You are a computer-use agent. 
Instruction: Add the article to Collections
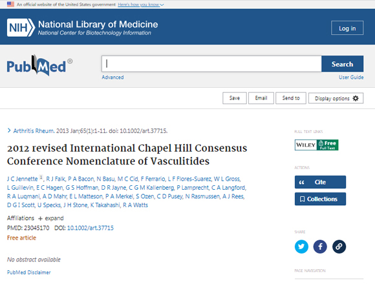point(320,199)
